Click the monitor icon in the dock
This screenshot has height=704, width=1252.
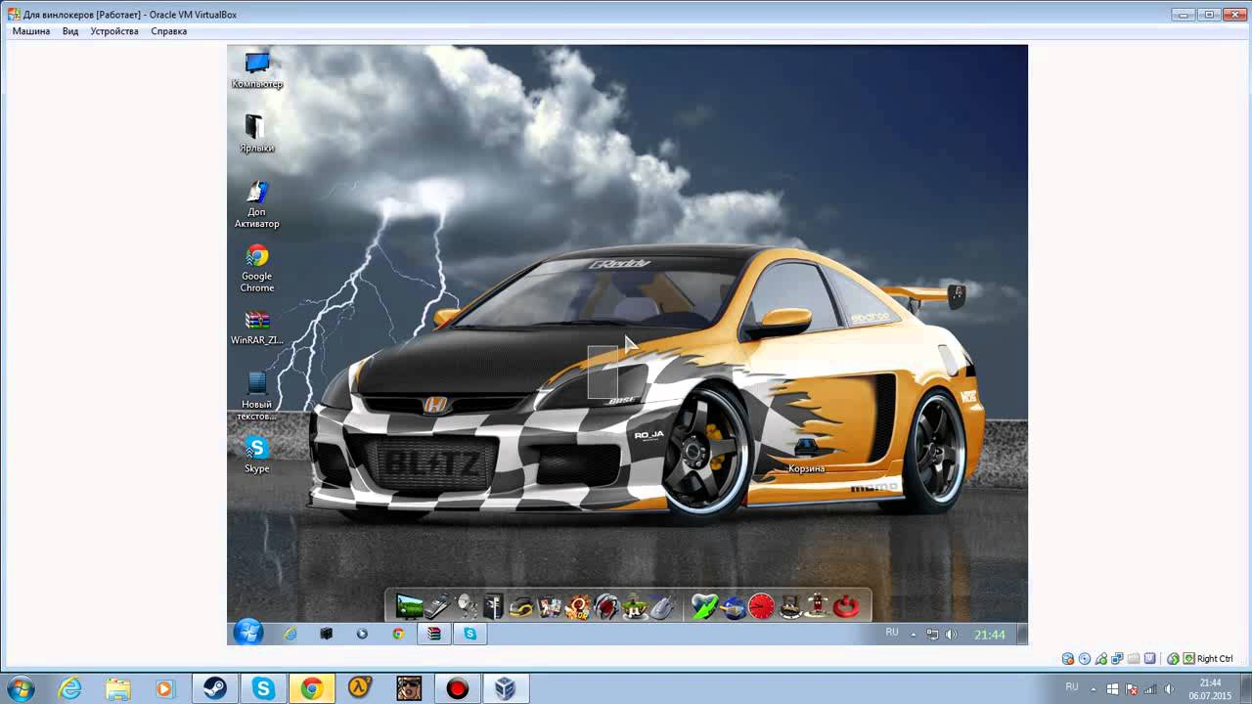pos(410,606)
